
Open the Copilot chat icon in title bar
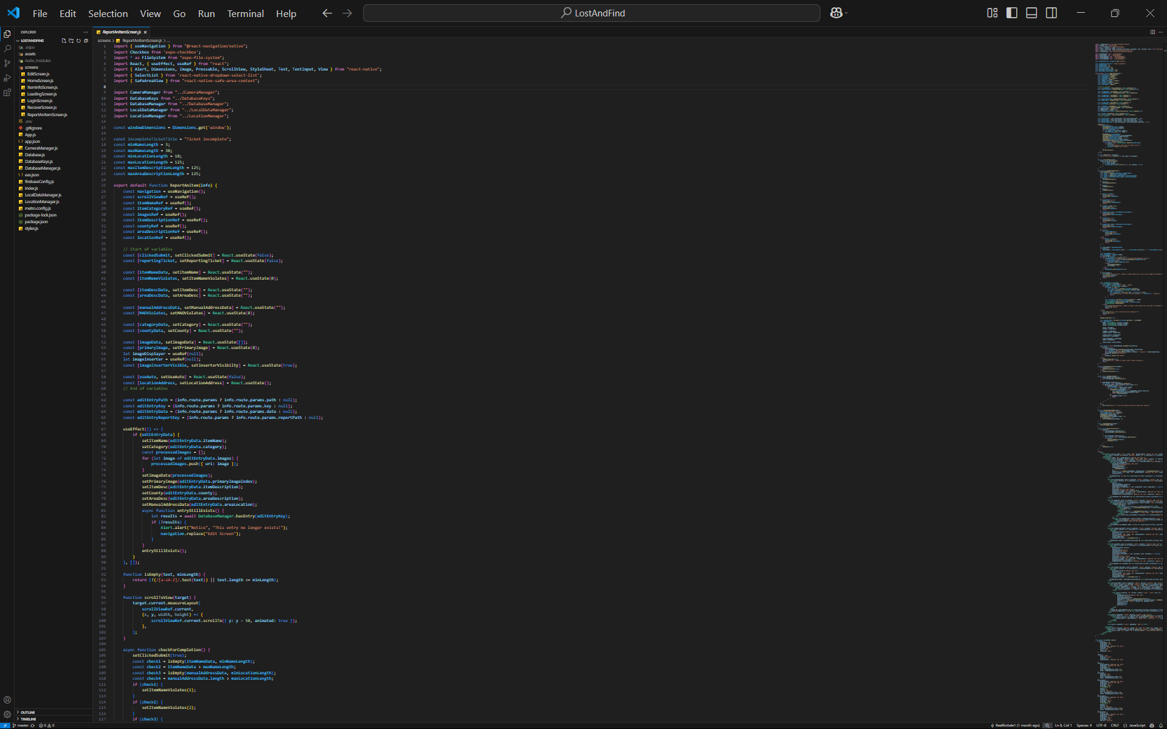pyautogui.click(x=836, y=13)
